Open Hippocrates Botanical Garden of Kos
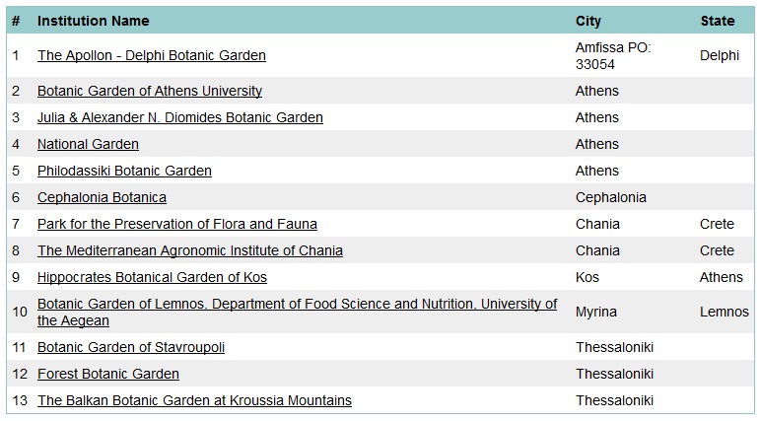This screenshot has height=421, width=761. tap(152, 277)
